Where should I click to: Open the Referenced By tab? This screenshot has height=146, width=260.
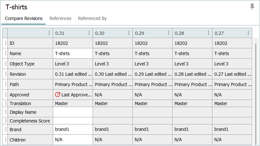click(92, 18)
